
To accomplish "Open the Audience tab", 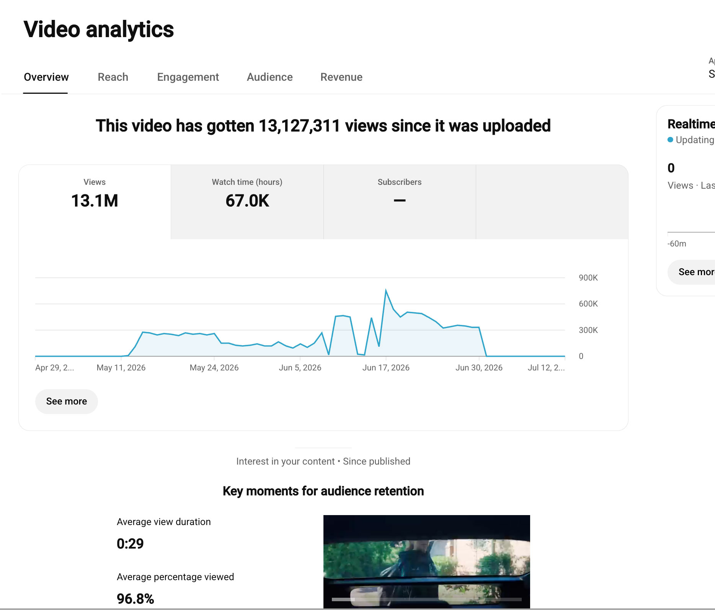I will 270,77.
